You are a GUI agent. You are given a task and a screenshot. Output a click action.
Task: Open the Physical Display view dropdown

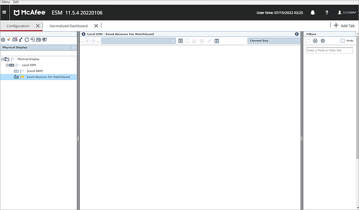click(74, 47)
